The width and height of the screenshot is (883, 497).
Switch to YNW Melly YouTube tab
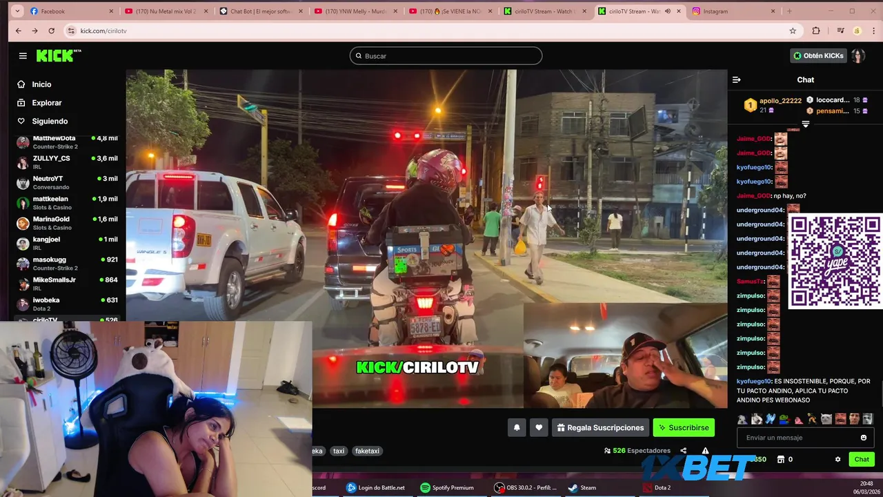(x=355, y=11)
